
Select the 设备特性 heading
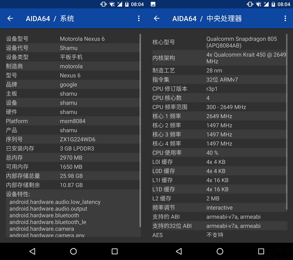(x=18, y=194)
